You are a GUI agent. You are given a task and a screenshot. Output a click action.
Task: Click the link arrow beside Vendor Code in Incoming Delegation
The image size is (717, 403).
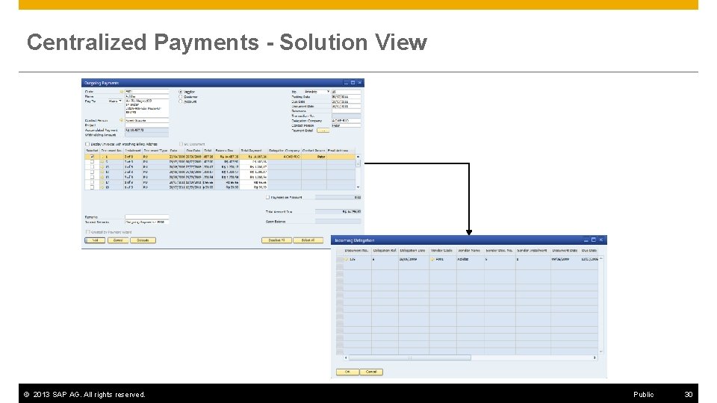[x=432, y=259]
